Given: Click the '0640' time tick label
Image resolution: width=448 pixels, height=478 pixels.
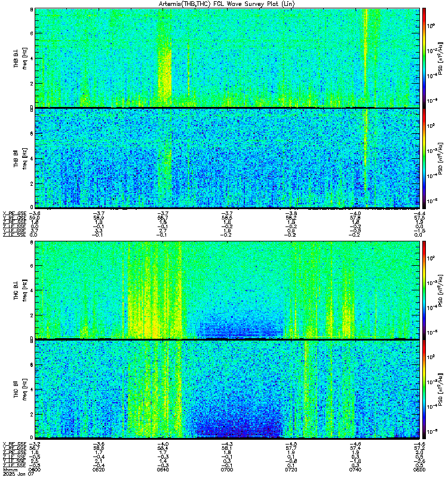Looking at the screenshot, I should point(162,470).
